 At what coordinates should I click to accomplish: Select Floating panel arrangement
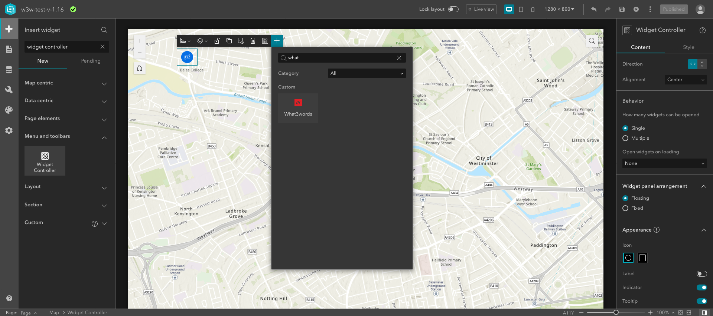coord(625,198)
